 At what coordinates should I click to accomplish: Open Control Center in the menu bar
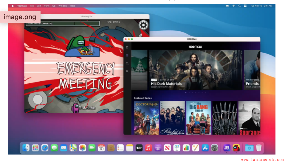(245, 6)
